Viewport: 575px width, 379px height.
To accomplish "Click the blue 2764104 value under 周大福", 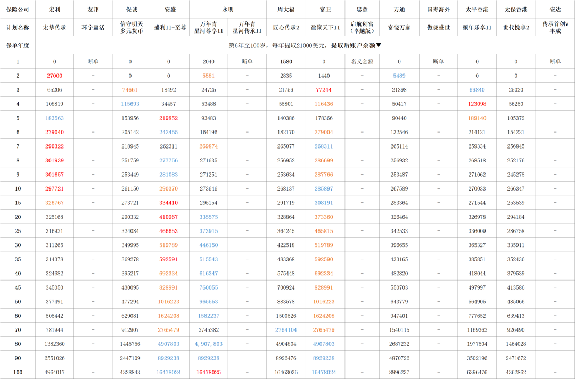I will click(x=286, y=330).
